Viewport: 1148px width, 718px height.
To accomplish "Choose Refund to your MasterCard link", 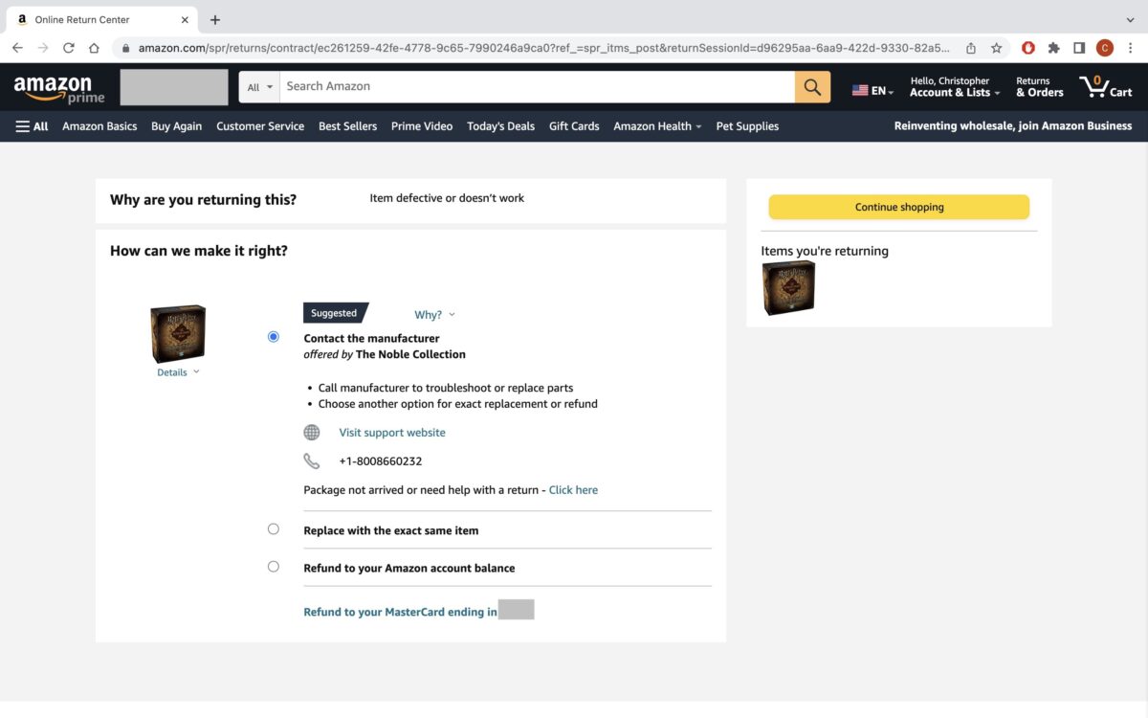I will coord(400,612).
